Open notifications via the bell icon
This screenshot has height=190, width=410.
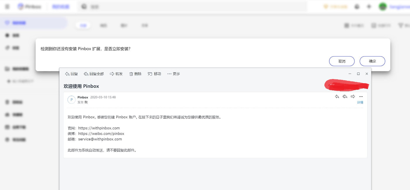click(357, 6)
